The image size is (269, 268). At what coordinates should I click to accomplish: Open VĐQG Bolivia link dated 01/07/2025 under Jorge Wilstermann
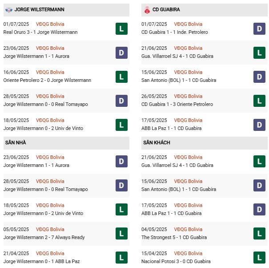click(x=50, y=24)
